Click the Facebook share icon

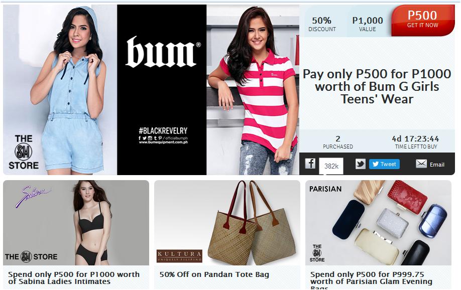[x=310, y=164]
